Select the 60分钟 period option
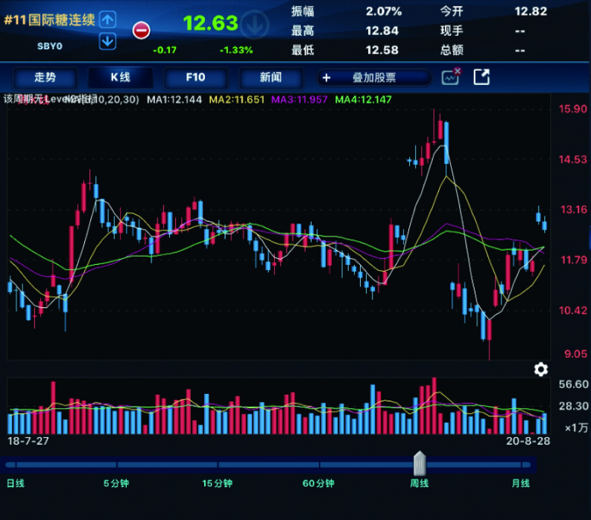This screenshot has width=591, height=520. tap(318, 483)
